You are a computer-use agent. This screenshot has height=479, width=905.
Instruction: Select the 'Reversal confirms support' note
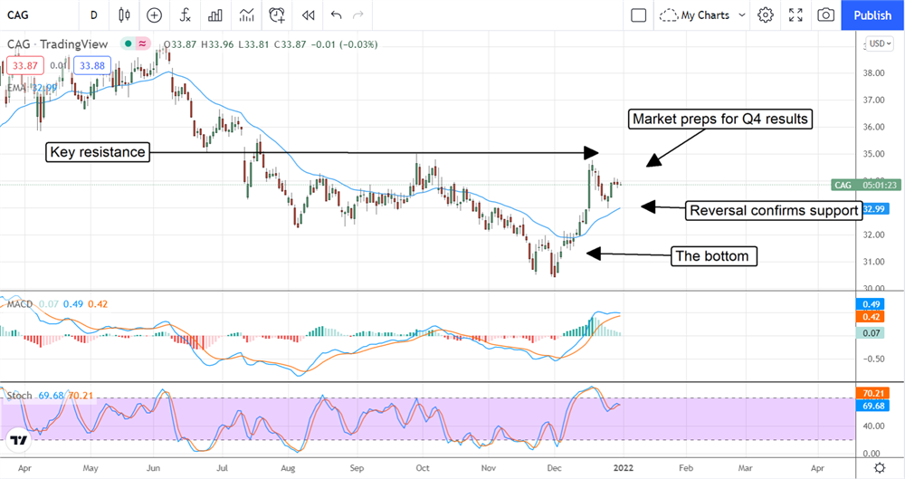774,210
